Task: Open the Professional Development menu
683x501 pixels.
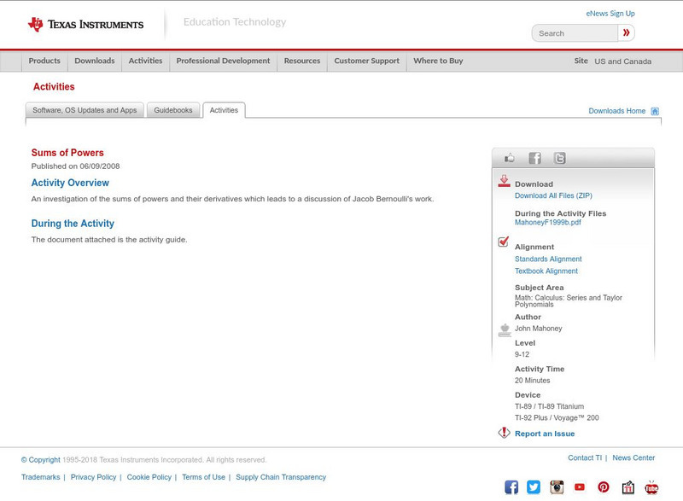Action: (223, 61)
